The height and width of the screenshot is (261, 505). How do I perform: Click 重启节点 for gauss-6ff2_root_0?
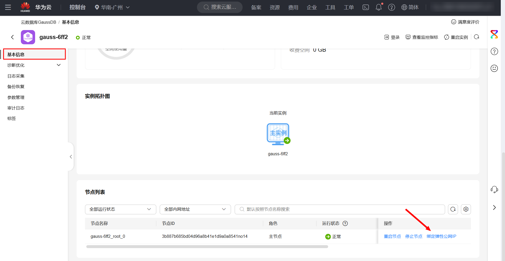(x=392, y=236)
